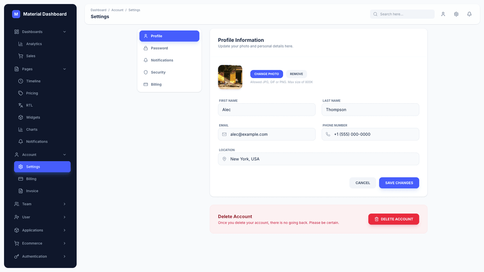Click the notification bell in top navbar
The height and width of the screenshot is (272, 484).
[469, 14]
